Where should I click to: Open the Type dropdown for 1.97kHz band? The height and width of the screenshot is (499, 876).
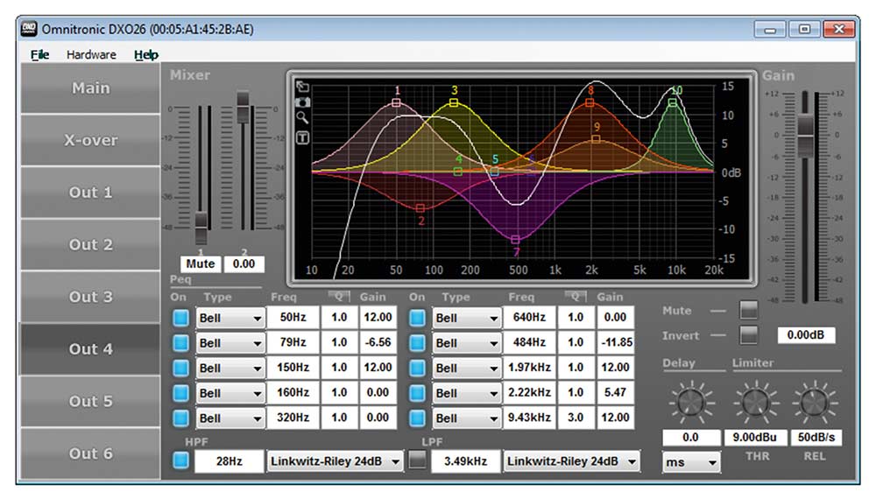(466, 368)
